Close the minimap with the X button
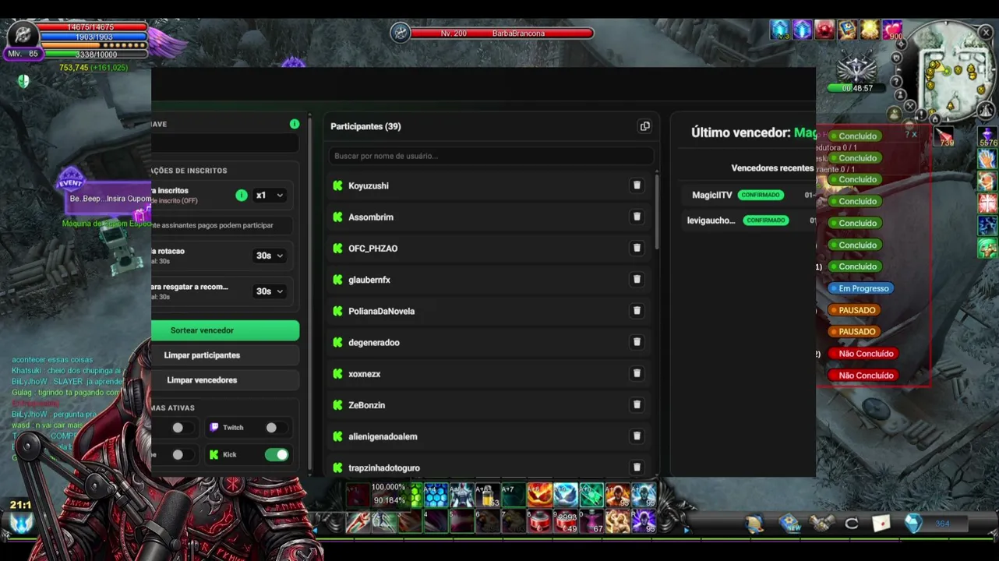 [986, 33]
